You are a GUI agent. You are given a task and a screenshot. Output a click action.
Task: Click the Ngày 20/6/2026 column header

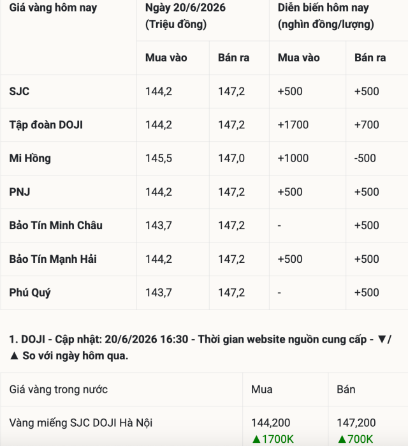coord(186,16)
